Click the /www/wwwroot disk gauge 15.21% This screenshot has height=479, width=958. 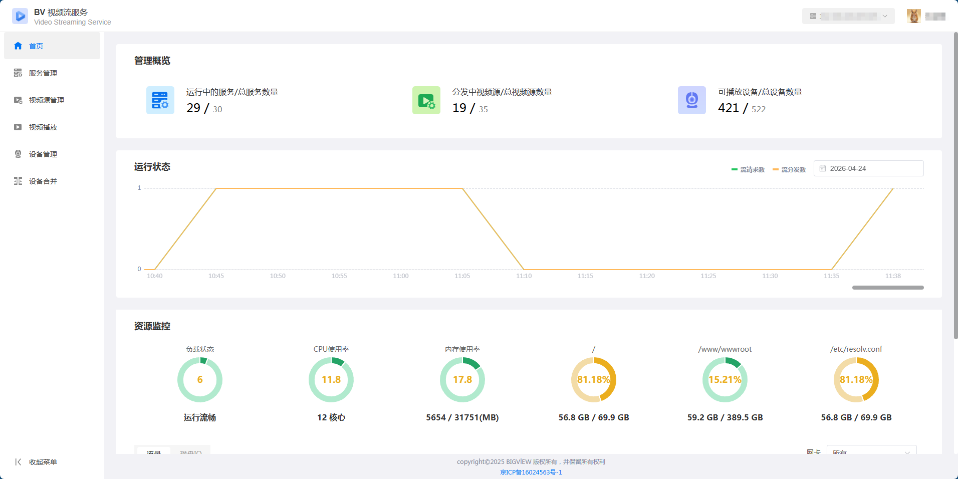click(725, 380)
